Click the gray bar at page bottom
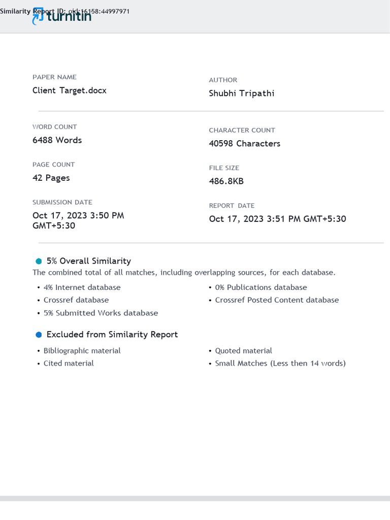The image size is (390, 520). [x=195, y=499]
